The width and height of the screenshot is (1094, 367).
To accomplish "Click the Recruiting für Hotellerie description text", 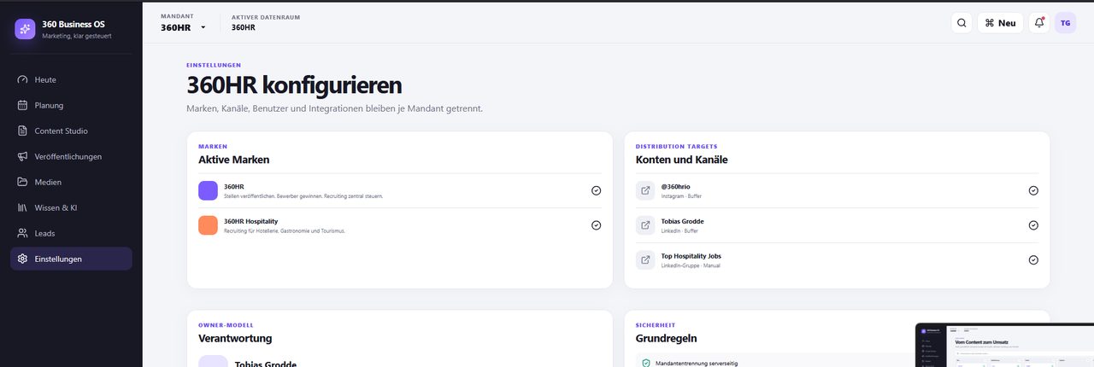I will (x=285, y=230).
